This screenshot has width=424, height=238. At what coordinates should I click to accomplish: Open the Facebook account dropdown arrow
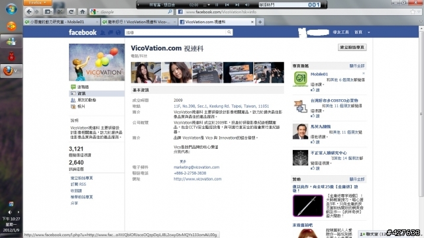pos(368,32)
